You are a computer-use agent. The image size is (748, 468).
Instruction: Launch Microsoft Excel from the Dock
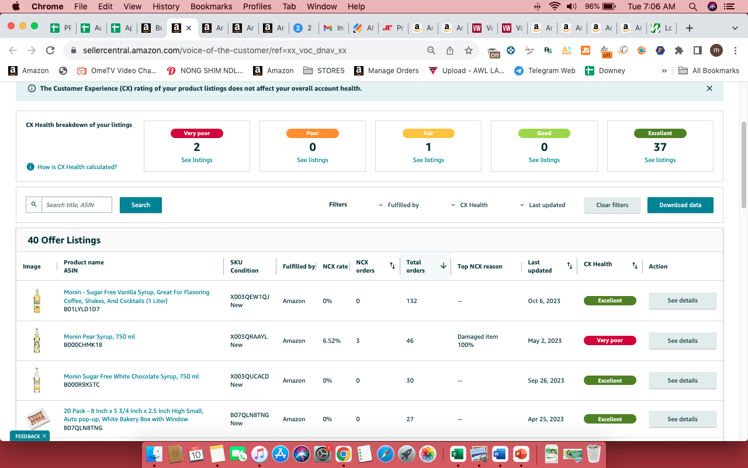(x=458, y=454)
